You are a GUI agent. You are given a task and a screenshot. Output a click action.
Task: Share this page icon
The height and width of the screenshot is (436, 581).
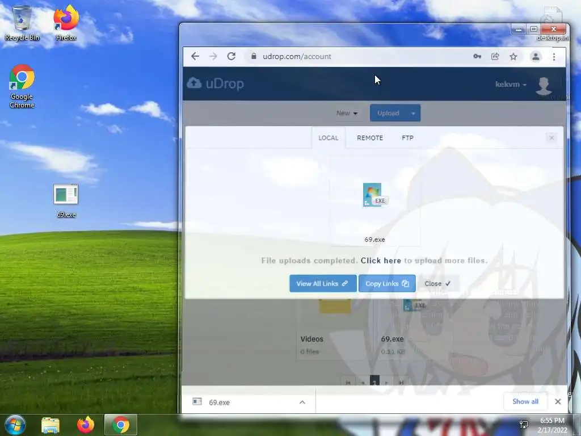pyautogui.click(x=495, y=56)
